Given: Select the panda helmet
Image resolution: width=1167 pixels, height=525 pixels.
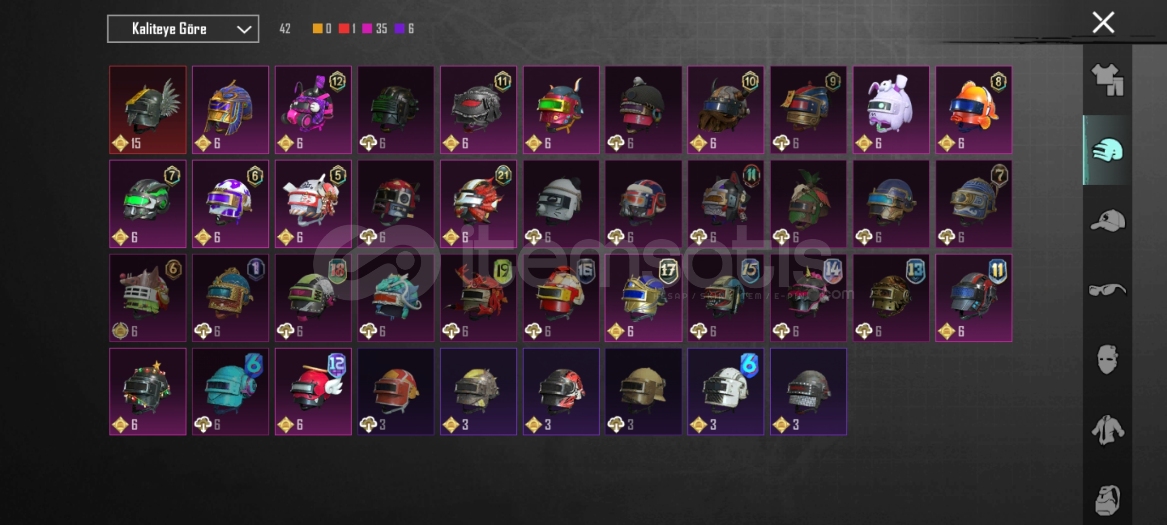Looking at the screenshot, I should pos(561,204).
